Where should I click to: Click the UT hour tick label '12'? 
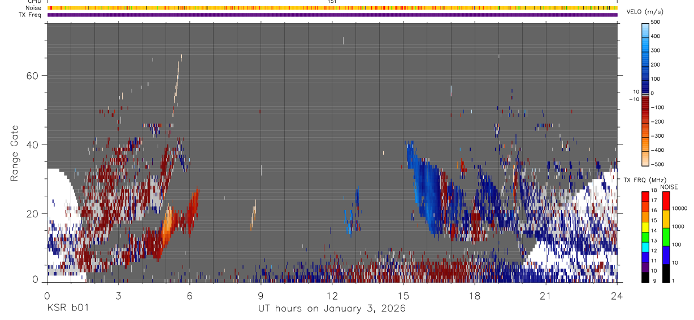332,296
